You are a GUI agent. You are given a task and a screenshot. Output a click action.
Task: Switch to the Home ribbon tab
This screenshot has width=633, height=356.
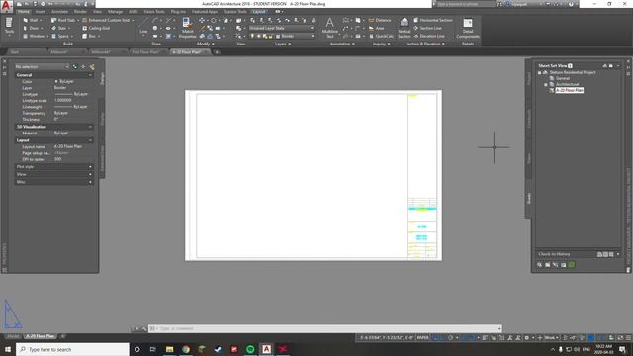pos(24,12)
